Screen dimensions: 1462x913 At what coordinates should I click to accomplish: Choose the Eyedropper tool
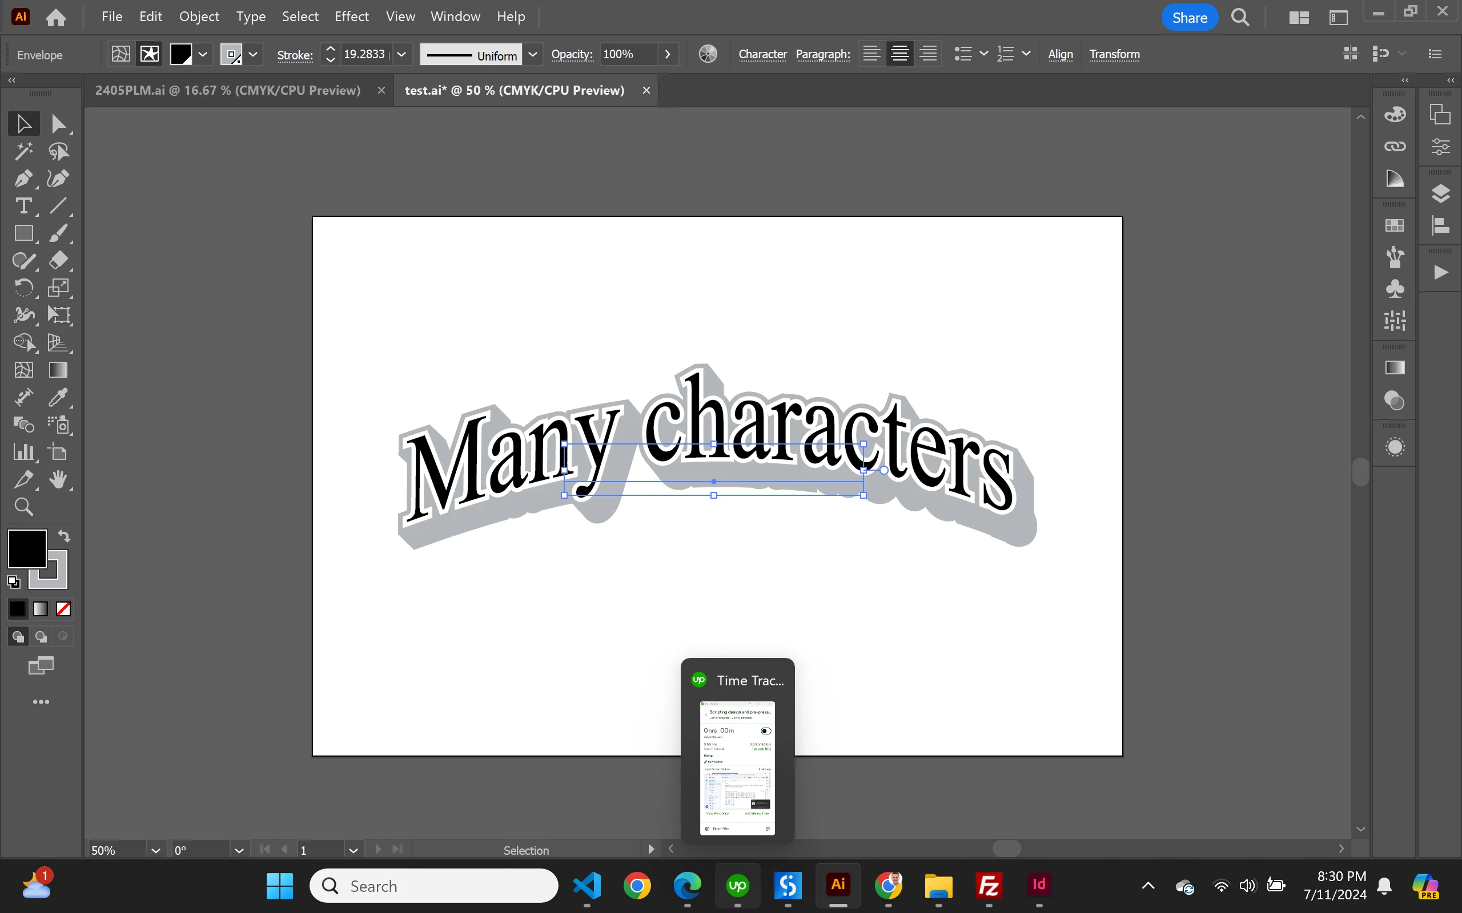59,397
